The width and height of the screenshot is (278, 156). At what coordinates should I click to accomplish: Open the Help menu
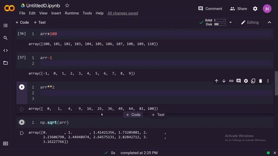pos(99,13)
